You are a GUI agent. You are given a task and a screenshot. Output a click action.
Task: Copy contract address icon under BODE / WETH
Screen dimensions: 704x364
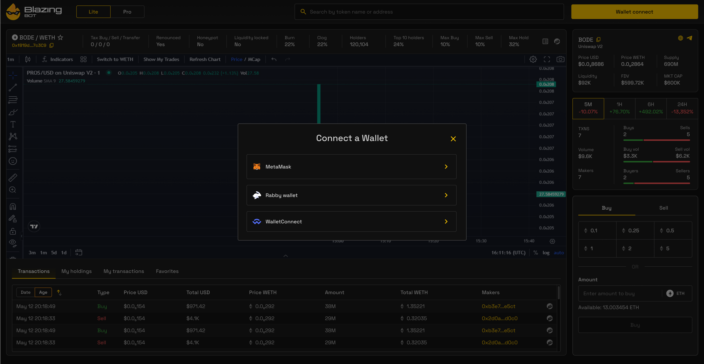point(52,45)
